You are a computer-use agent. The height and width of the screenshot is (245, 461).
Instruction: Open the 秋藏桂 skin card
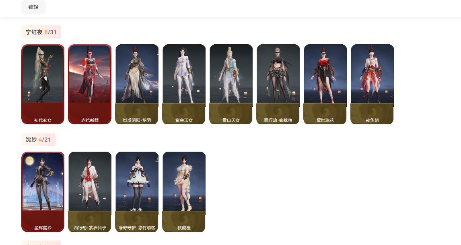tap(184, 192)
